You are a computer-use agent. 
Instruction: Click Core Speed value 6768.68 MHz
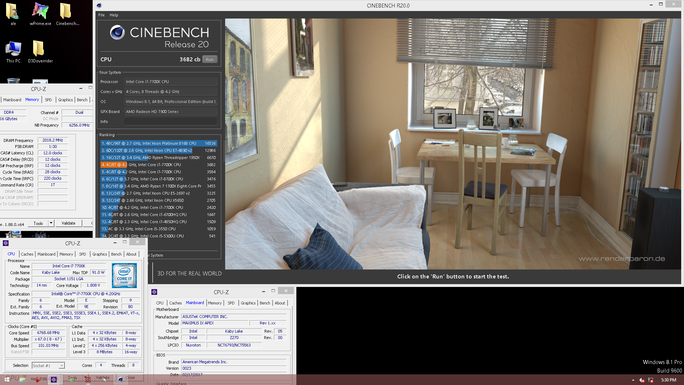click(48, 333)
